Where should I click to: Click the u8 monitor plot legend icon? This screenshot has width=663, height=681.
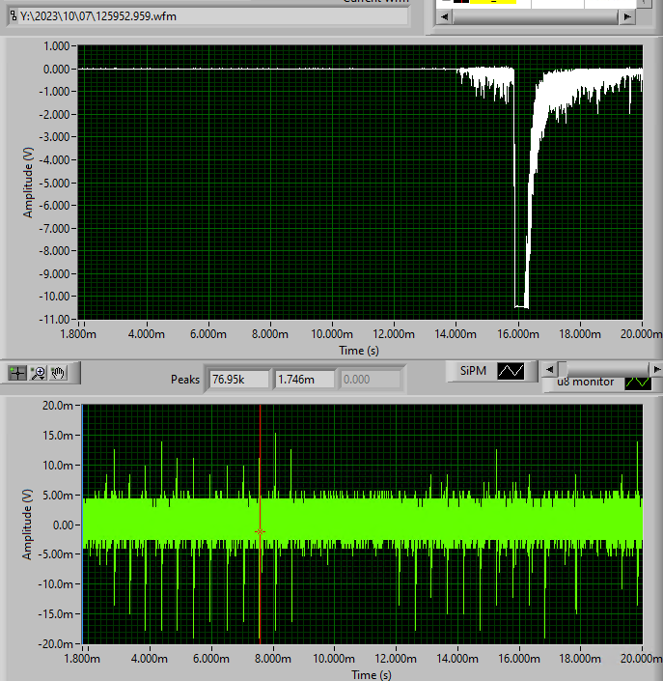(x=638, y=382)
